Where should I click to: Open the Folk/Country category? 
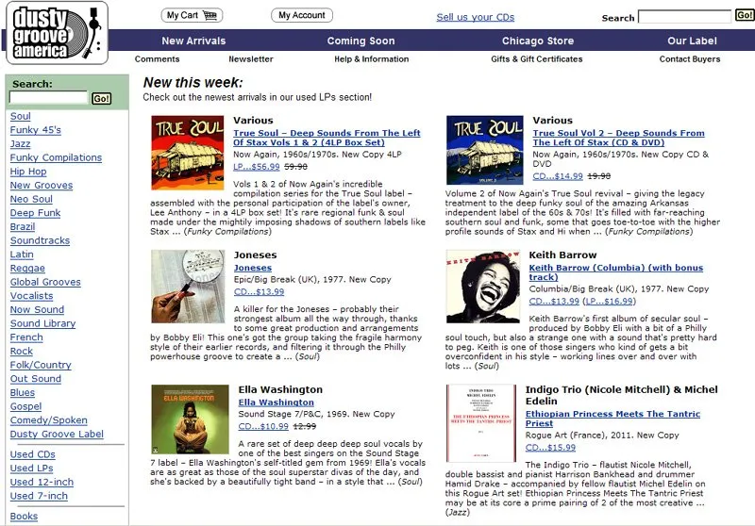click(41, 366)
